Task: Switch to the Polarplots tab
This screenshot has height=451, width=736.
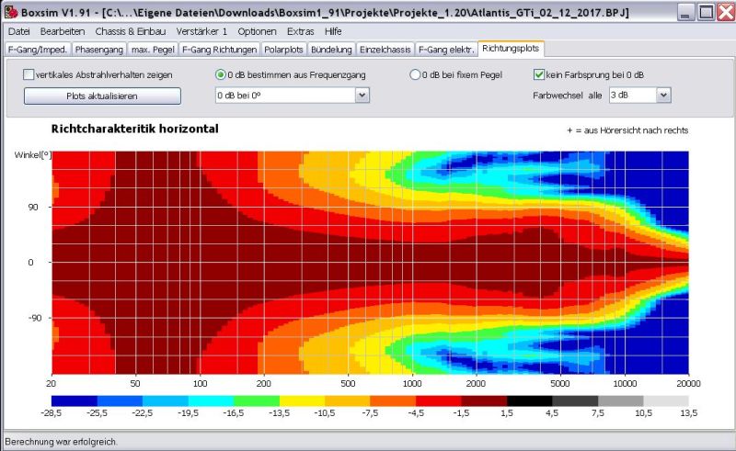Action: click(x=284, y=49)
